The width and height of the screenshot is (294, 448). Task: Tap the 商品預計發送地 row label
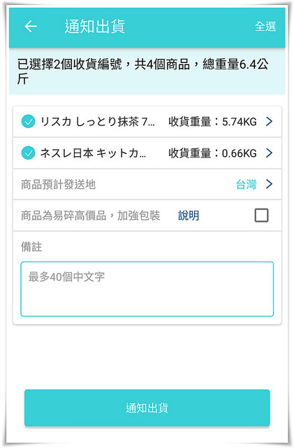coord(58,184)
